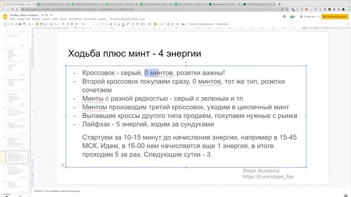The height and width of the screenshot is (197, 351).
Task: Select the line drawing tool
Action: tap(55, 24)
